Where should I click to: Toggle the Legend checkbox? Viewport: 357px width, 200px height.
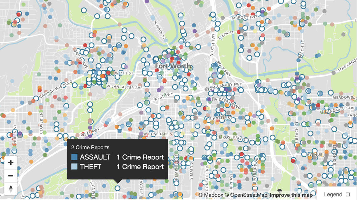coord(348,195)
